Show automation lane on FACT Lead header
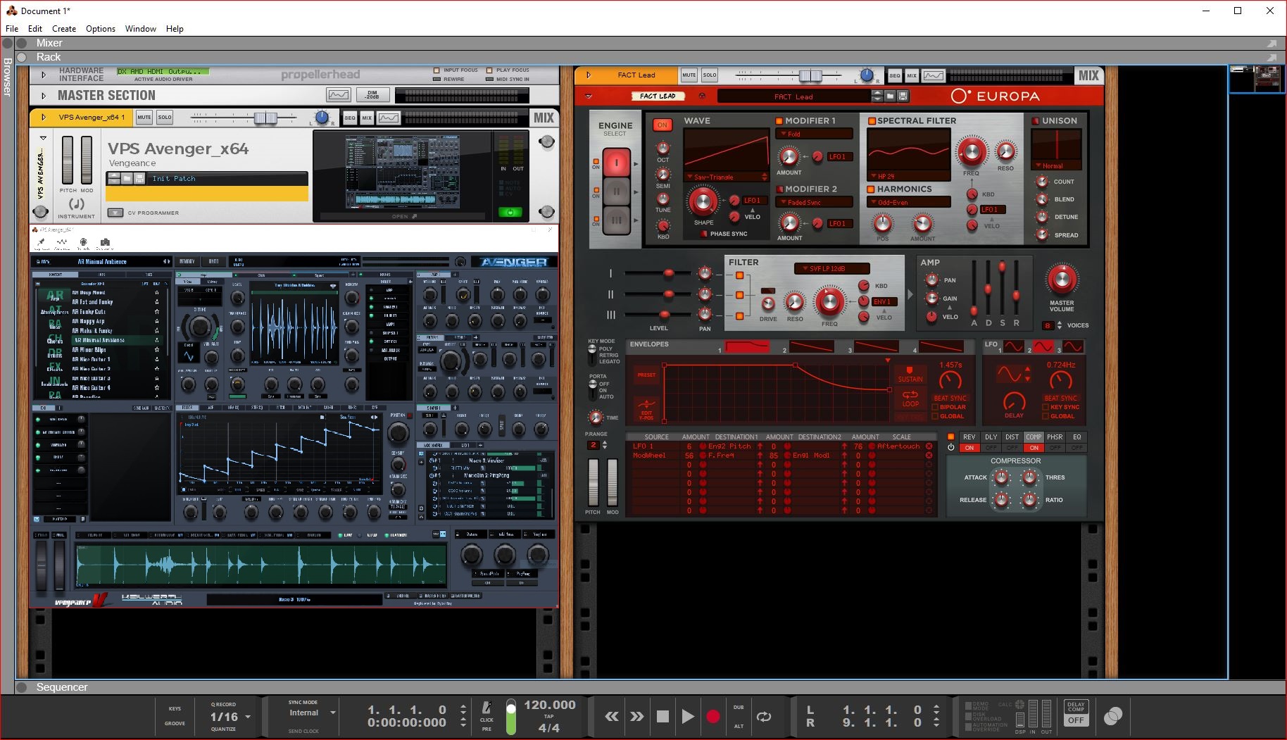The image size is (1287, 740). [x=934, y=75]
